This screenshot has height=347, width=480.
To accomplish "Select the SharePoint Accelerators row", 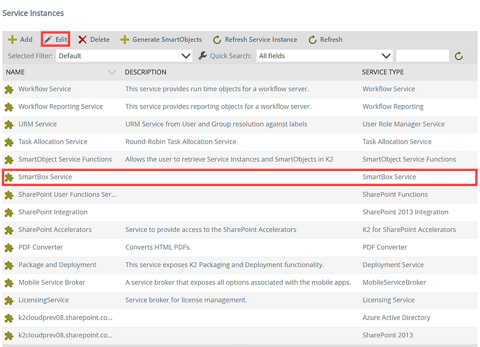I will point(55,229).
